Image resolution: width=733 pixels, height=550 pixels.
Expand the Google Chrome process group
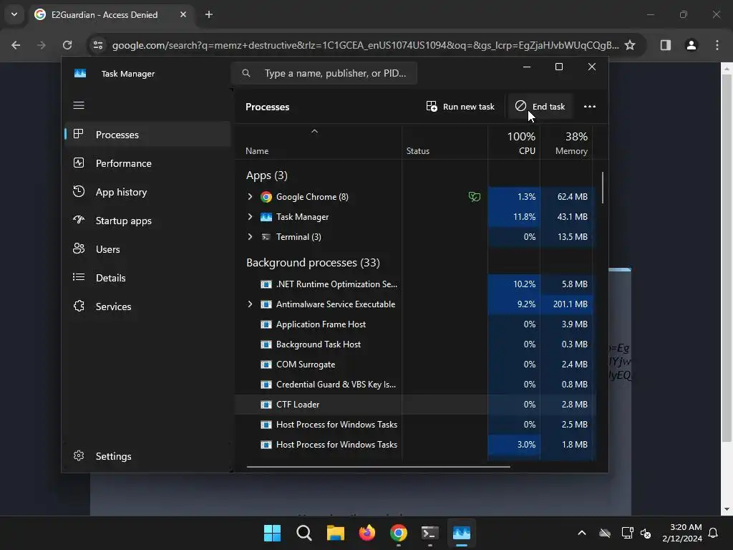click(250, 197)
